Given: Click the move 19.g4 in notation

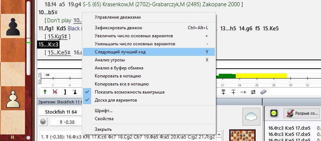Looking at the screenshot, I should point(75,4).
